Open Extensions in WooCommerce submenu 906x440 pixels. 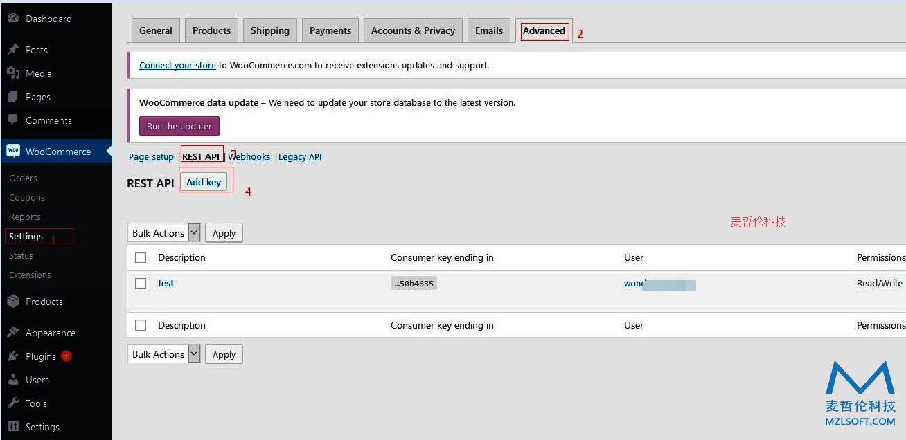tap(30, 275)
